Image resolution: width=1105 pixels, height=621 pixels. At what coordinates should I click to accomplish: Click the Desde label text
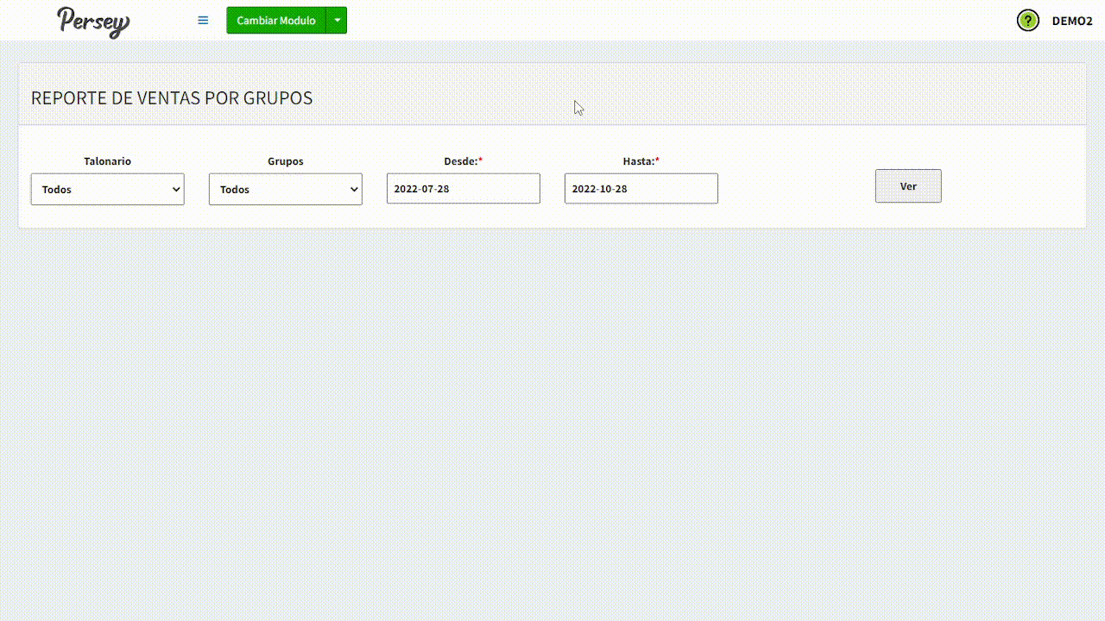[x=460, y=161]
